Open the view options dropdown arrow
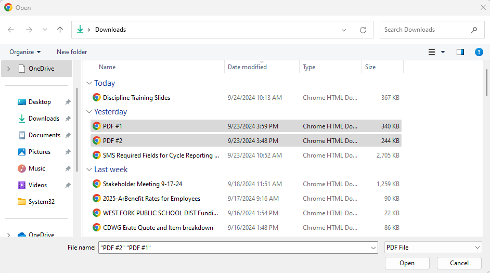The height and width of the screenshot is (273, 490). 443,52
